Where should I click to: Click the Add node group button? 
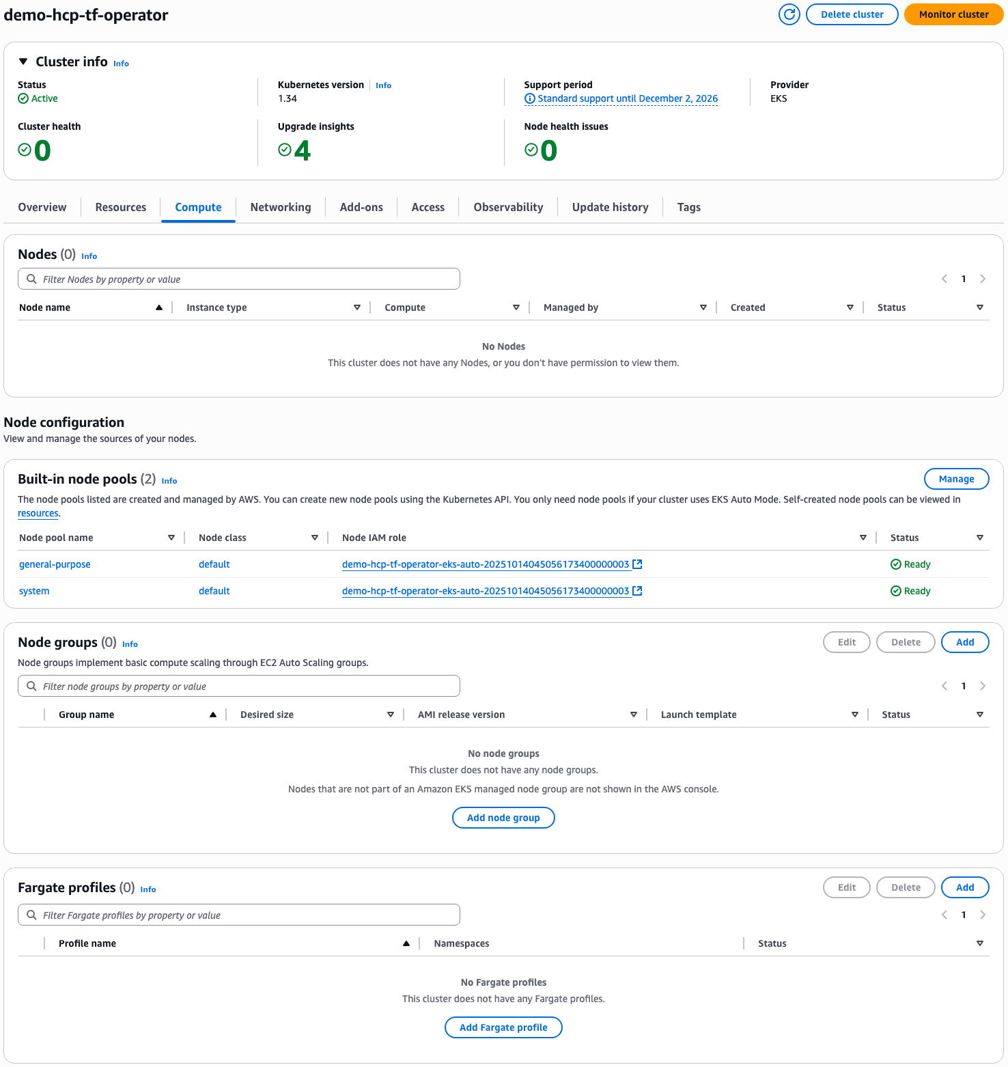coord(503,818)
